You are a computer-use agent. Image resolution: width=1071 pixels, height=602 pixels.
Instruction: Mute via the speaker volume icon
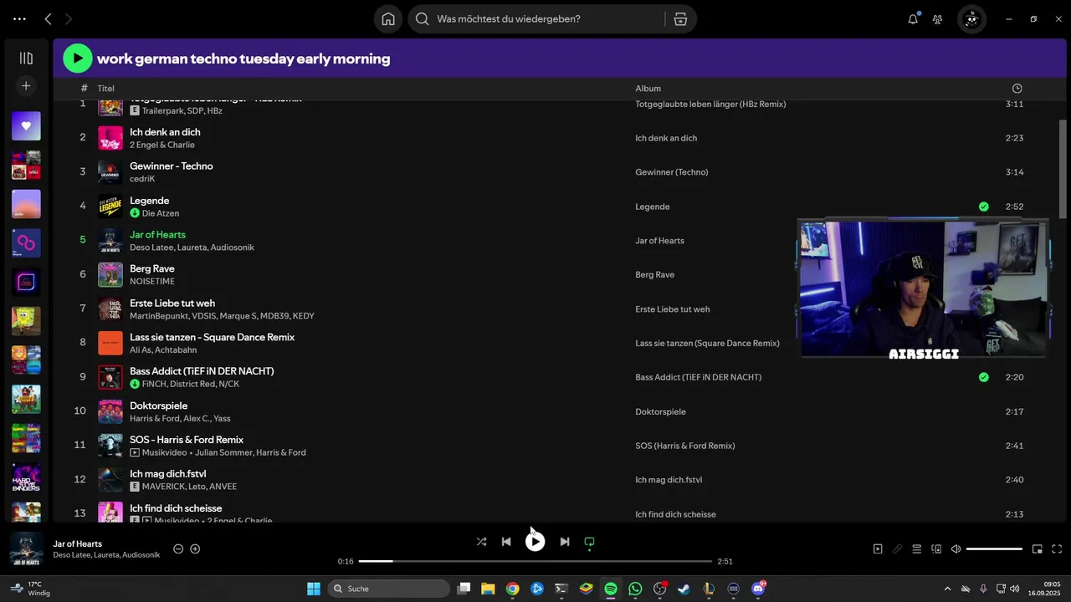956,549
